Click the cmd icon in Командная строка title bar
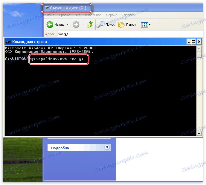Viewport: 206px width, 185px height. pyautogui.click(x=8, y=42)
